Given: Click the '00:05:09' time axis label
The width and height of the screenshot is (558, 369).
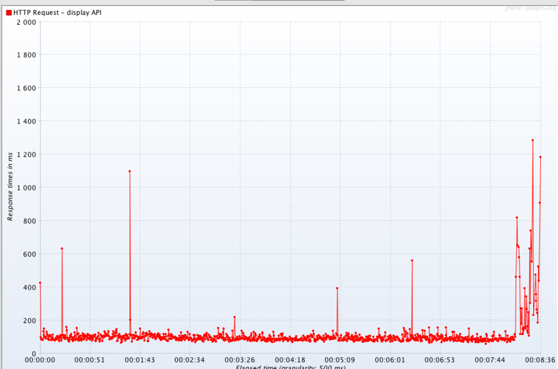Looking at the screenshot, I should tap(340, 360).
